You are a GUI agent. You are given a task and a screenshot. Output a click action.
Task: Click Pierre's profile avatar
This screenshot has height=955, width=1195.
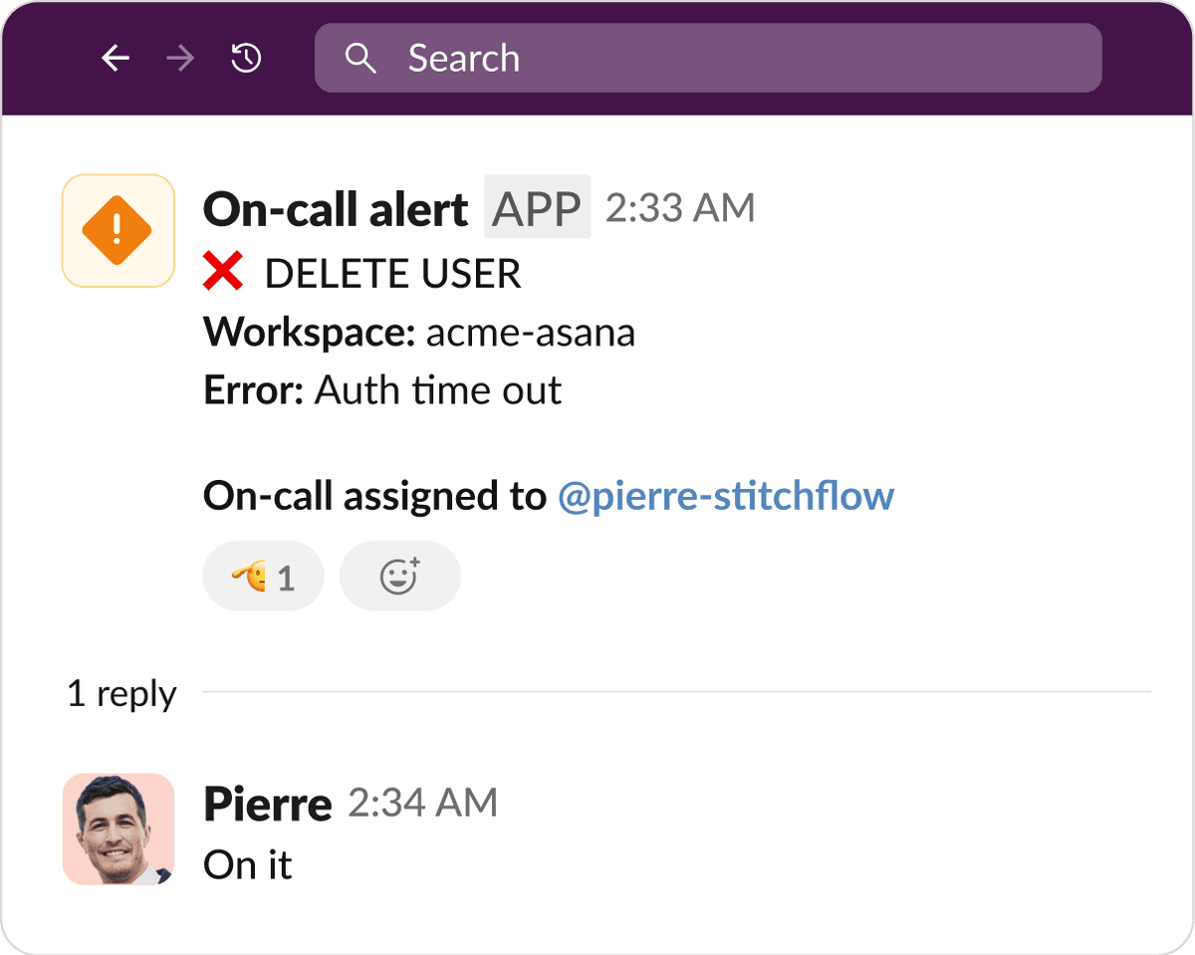[x=118, y=830]
